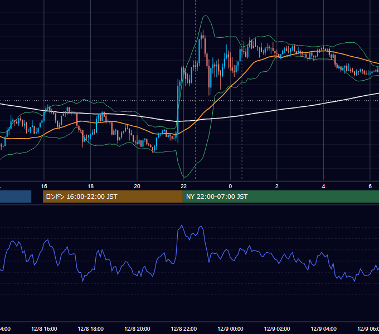379x334 pixels.
Task: Click the blue session bar before London
Action: point(16,197)
